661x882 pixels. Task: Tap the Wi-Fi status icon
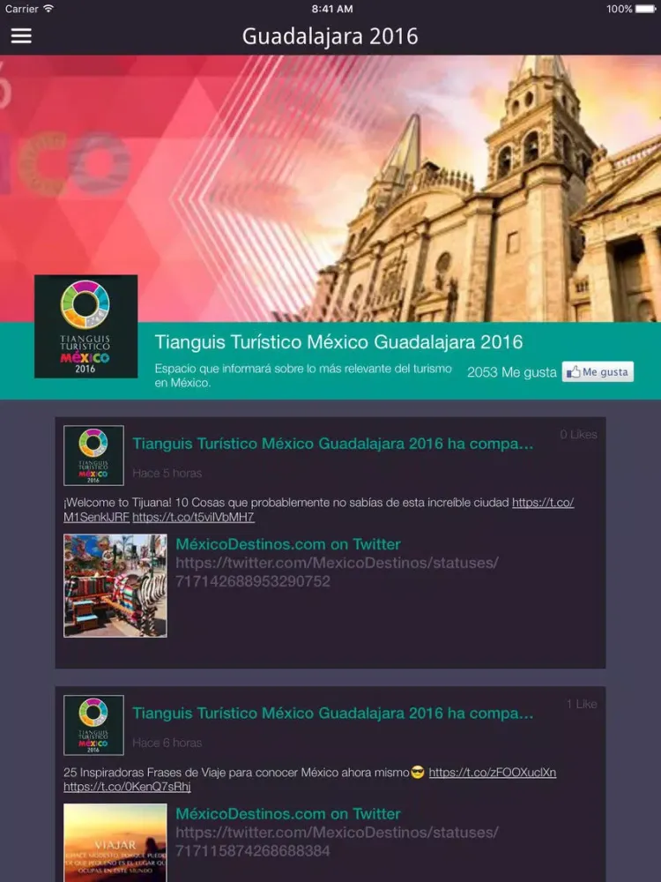(48, 9)
